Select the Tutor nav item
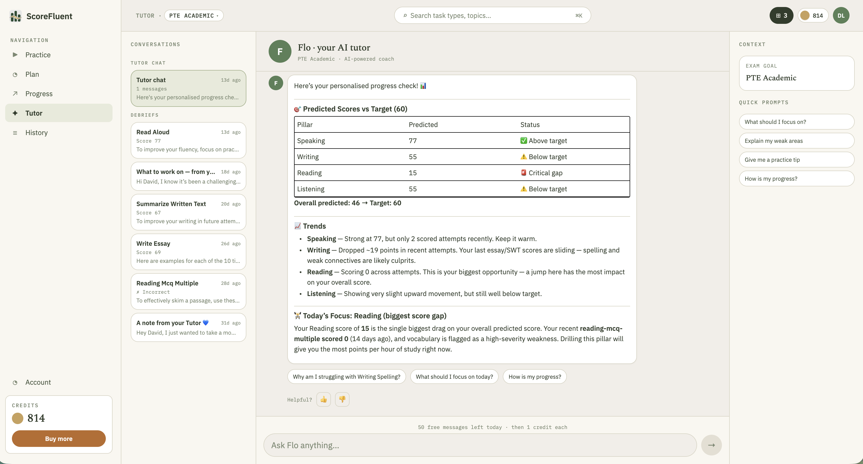 [59, 113]
